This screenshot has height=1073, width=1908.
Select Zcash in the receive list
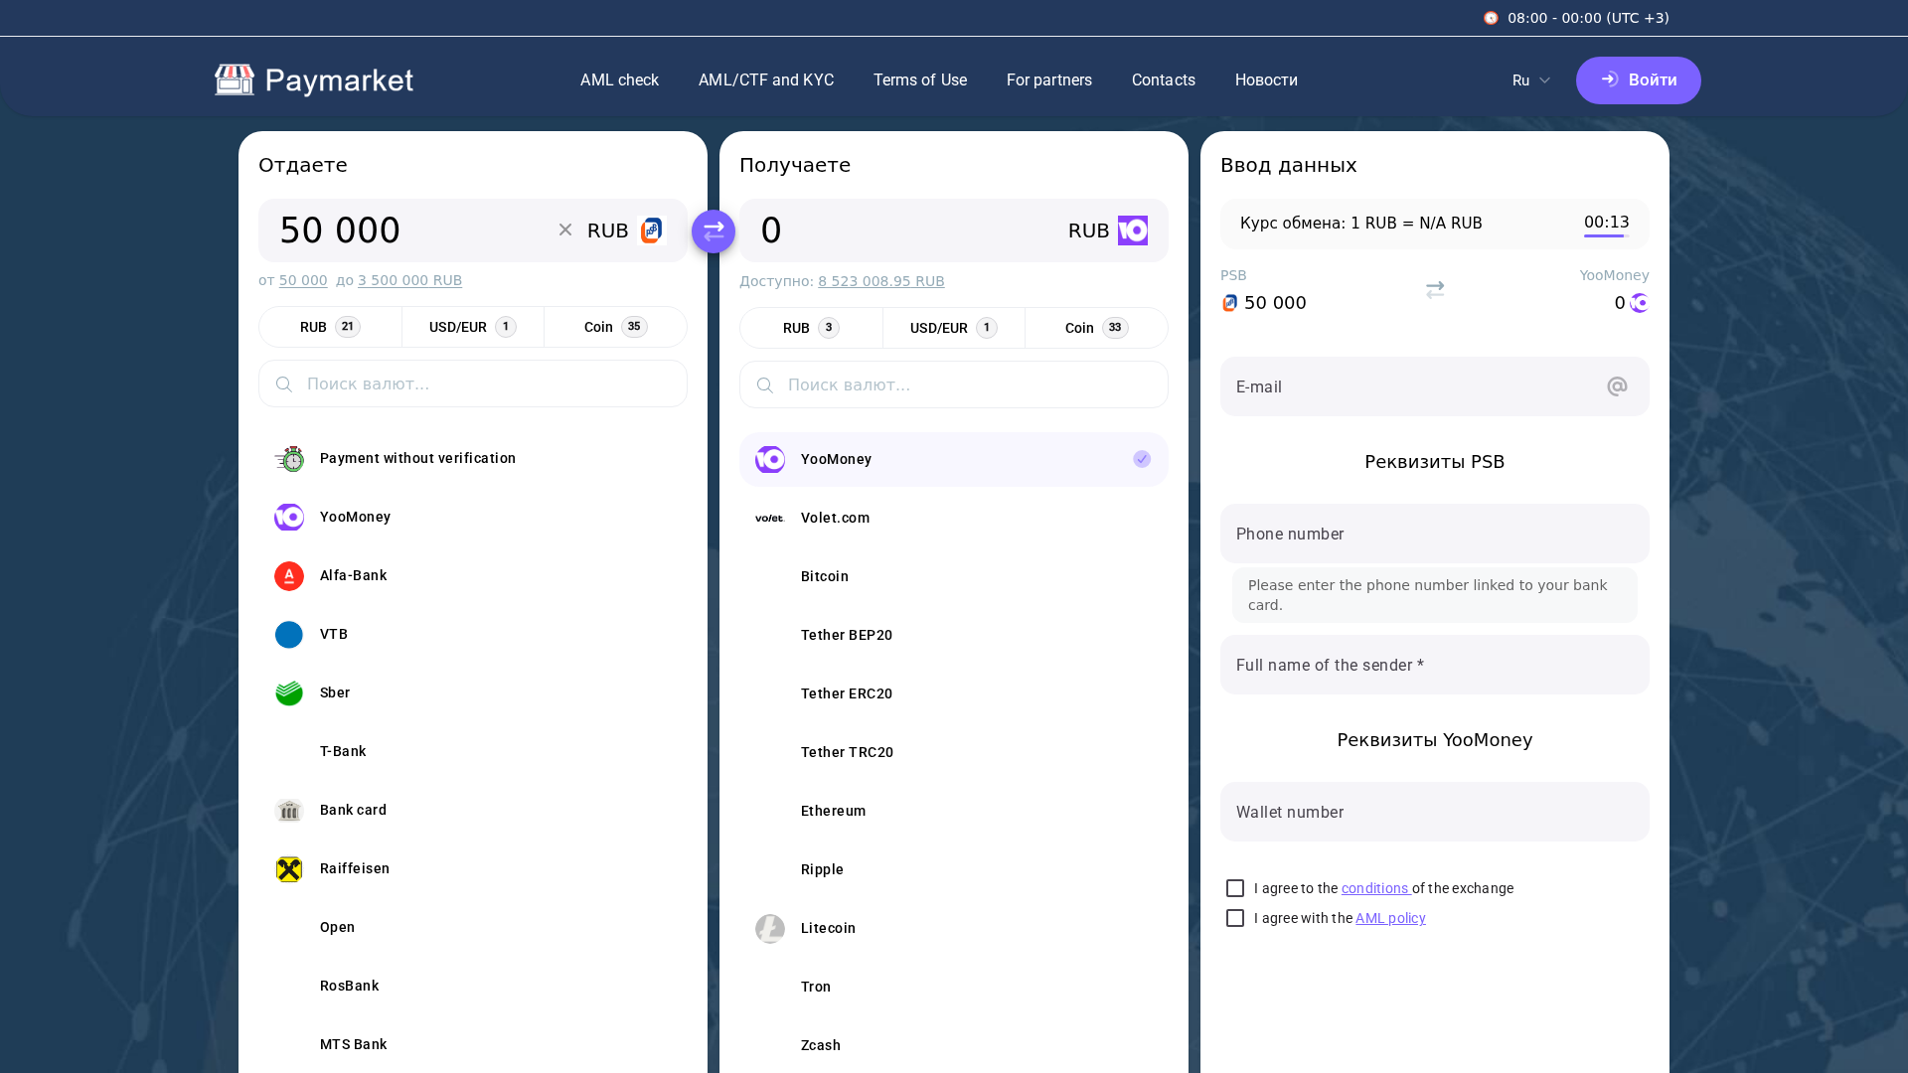954,1046
